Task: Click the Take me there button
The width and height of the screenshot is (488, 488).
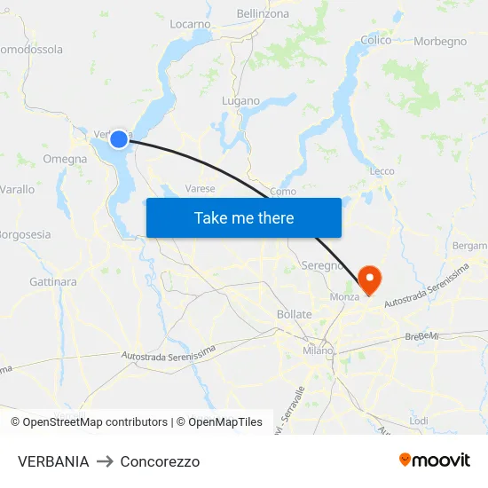Action: 244,218
